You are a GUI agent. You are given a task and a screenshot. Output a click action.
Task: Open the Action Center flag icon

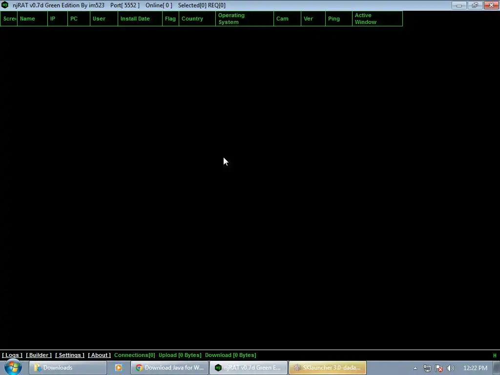(x=439, y=368)
